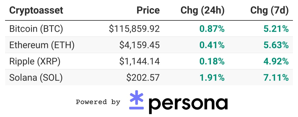The height and width of the screenshot is (117, 298).
Task: Click the Ethereum price $4,159.45
Action: pyautogui.click(x=140, y=45)
